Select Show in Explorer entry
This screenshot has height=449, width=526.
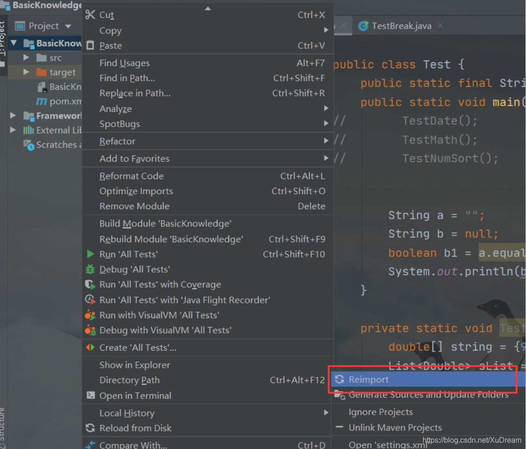point(207,365)
